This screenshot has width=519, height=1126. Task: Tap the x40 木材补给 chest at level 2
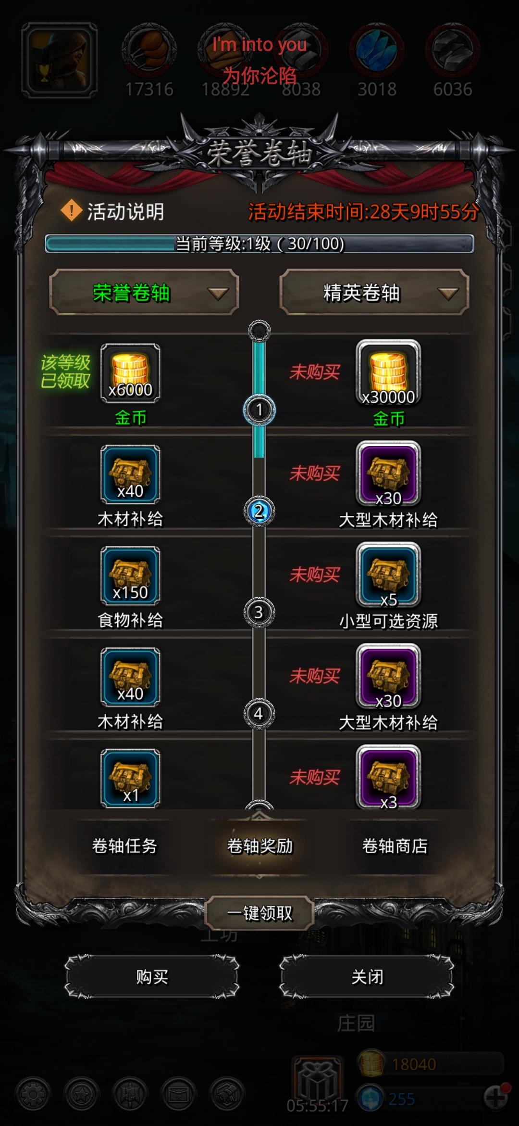click(130, 474)
